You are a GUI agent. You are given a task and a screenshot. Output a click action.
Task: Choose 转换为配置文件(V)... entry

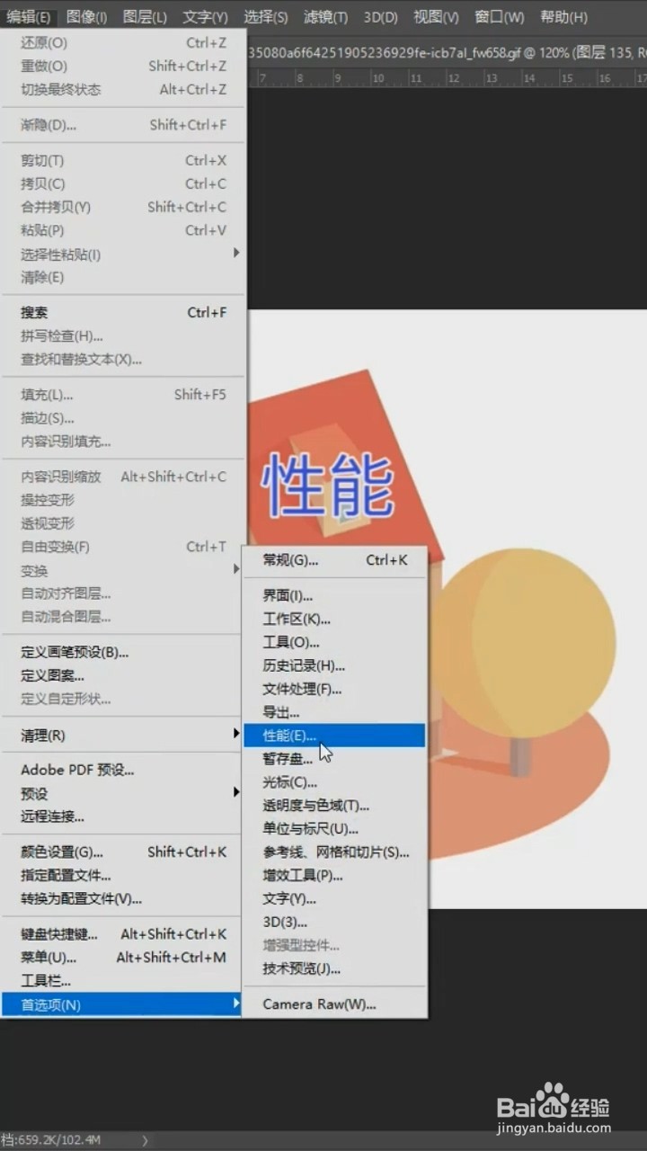point(123,899)
